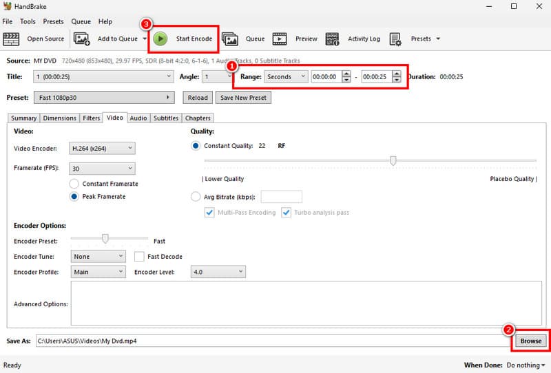This screenshot has width=551, height=373.
Task: Open the Queue via its pictures icon
Action: (230, 39)
